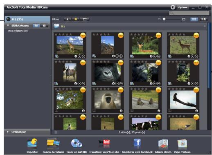Switch to large thumbnail grid view
This screenshot has width=212, height=155.
(x=194, y=19)
